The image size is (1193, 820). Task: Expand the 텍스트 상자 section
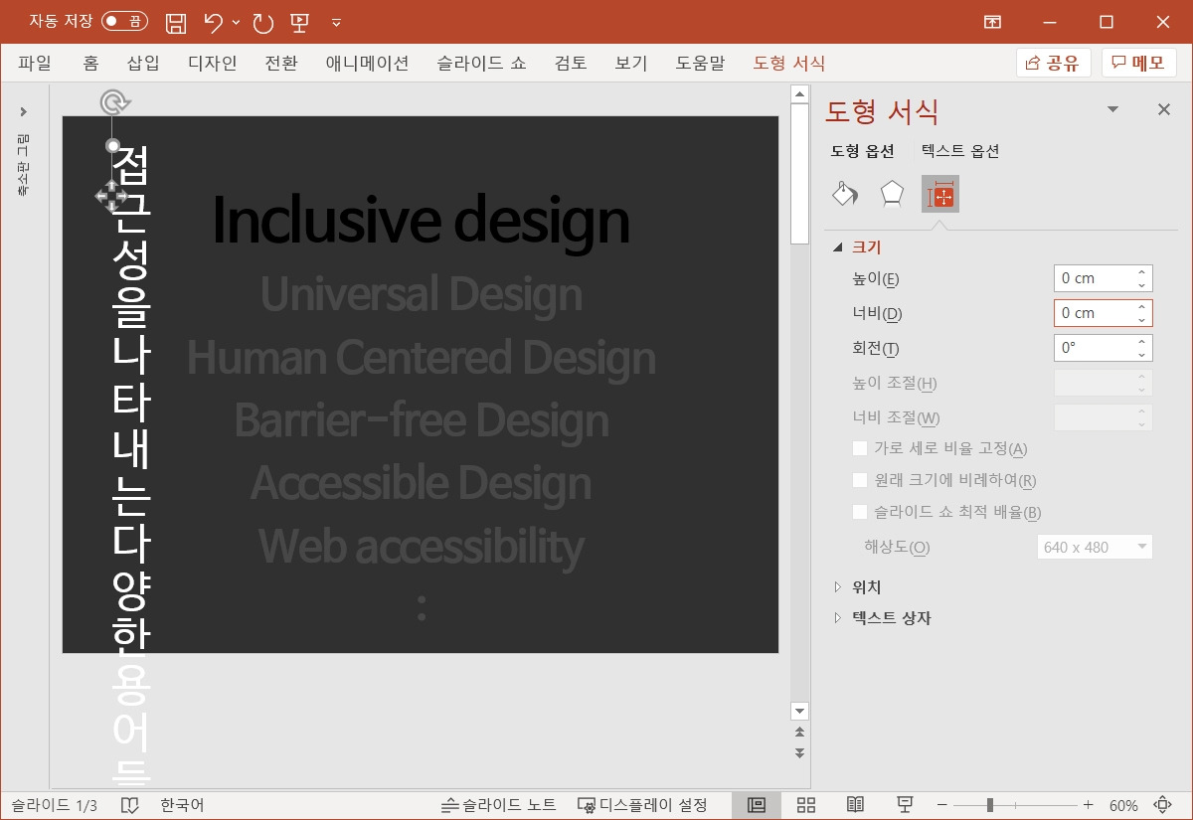point(891,618)
